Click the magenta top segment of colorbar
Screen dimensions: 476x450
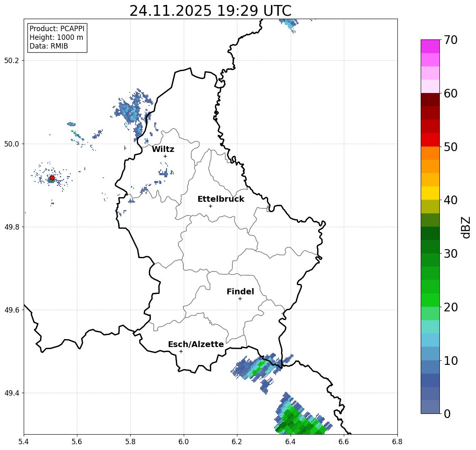[430, 46]
